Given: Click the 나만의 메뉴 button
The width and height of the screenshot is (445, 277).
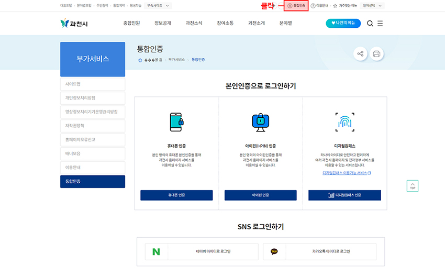Looking at the screenshot, I should point(343,24).
